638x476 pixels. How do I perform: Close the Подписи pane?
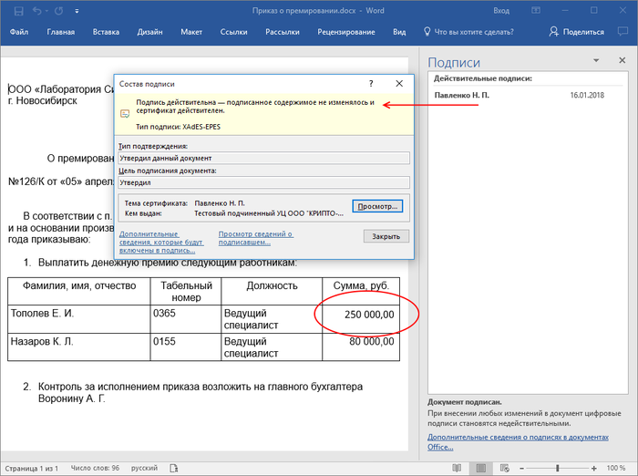(x=621, y=62)
